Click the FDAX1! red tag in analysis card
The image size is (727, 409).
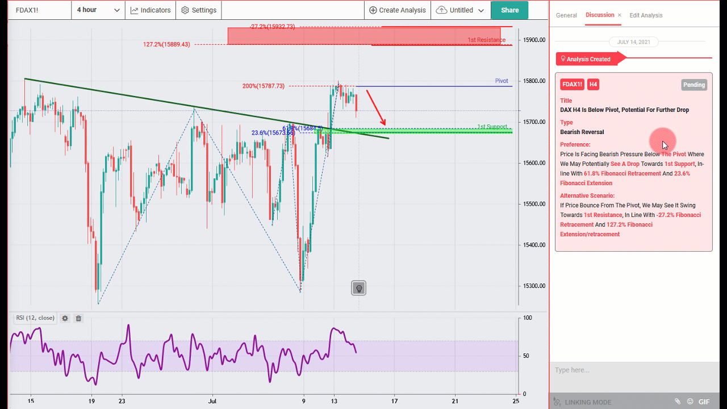click(x=572, y=85)
